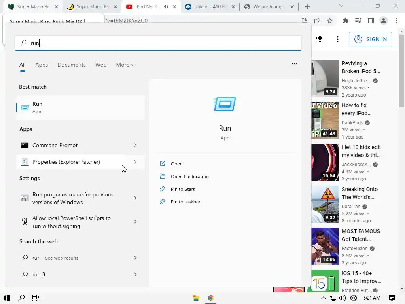405x304 pixels.
Task: Click the YouTube SIGN IN button
Action: [370, 39]
